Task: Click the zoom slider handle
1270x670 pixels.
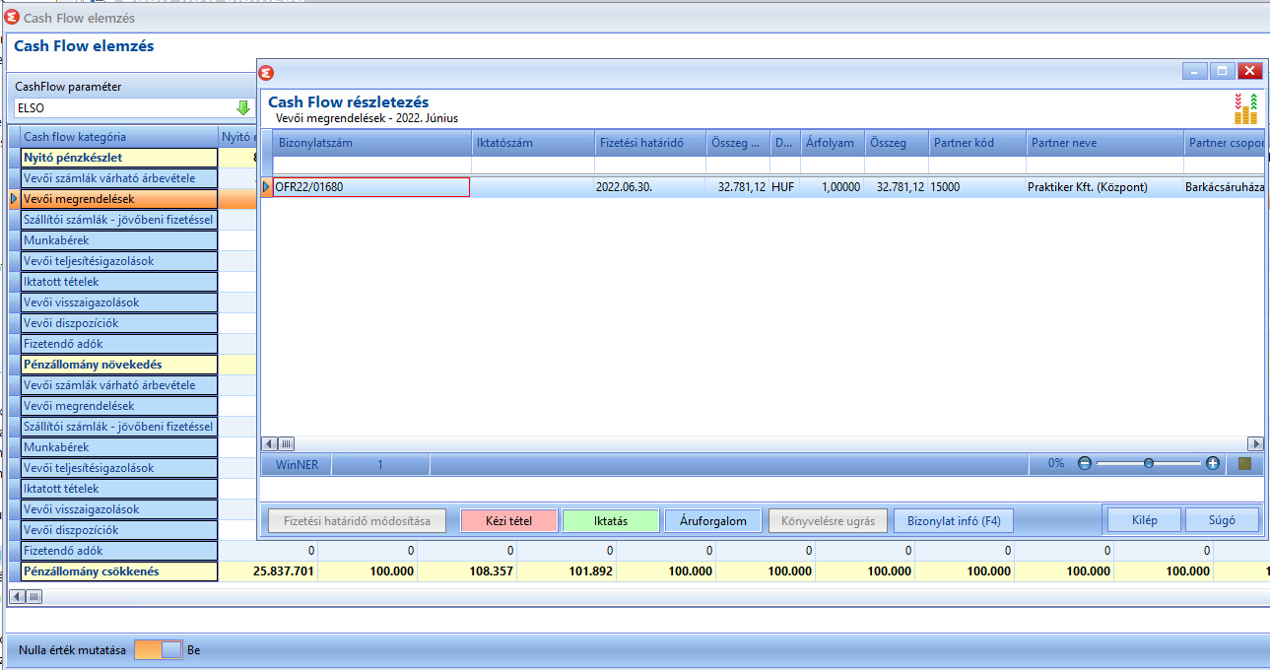Action: tap(1149, 463)
